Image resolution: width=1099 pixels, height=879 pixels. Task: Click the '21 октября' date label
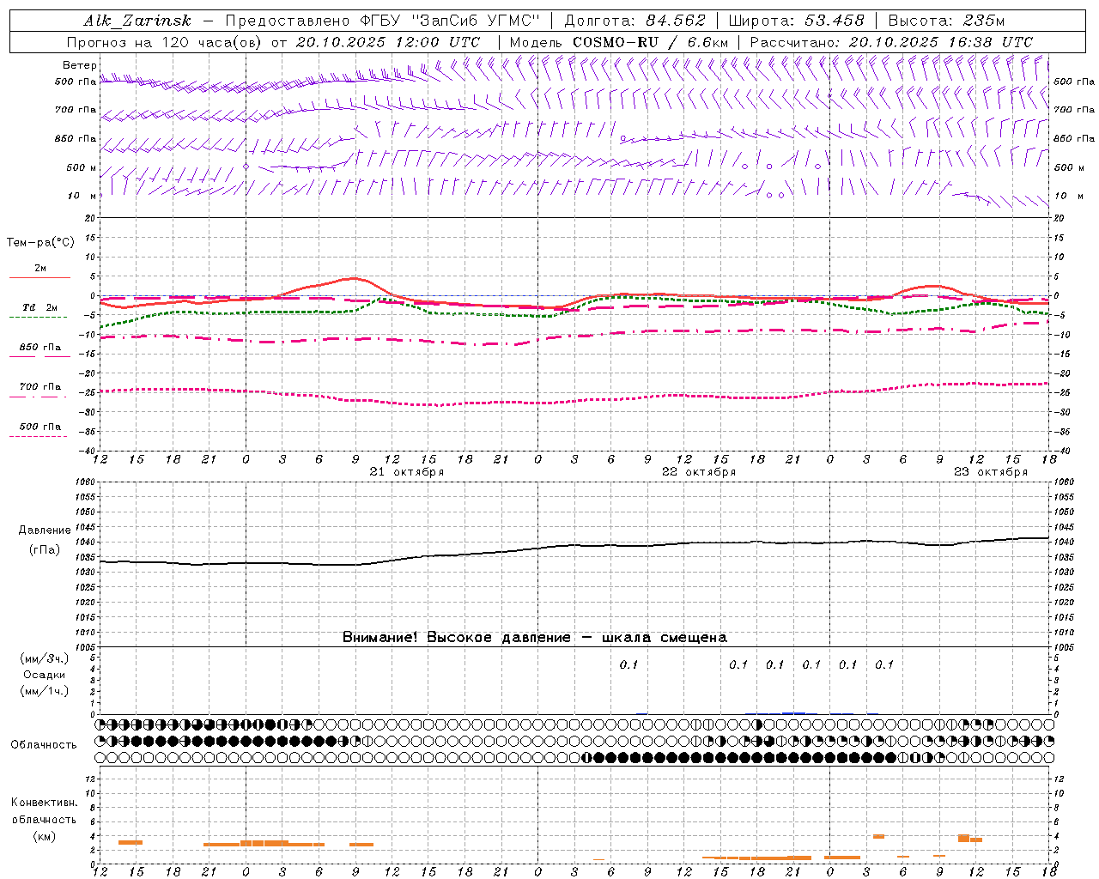click(x=407, y=472)
